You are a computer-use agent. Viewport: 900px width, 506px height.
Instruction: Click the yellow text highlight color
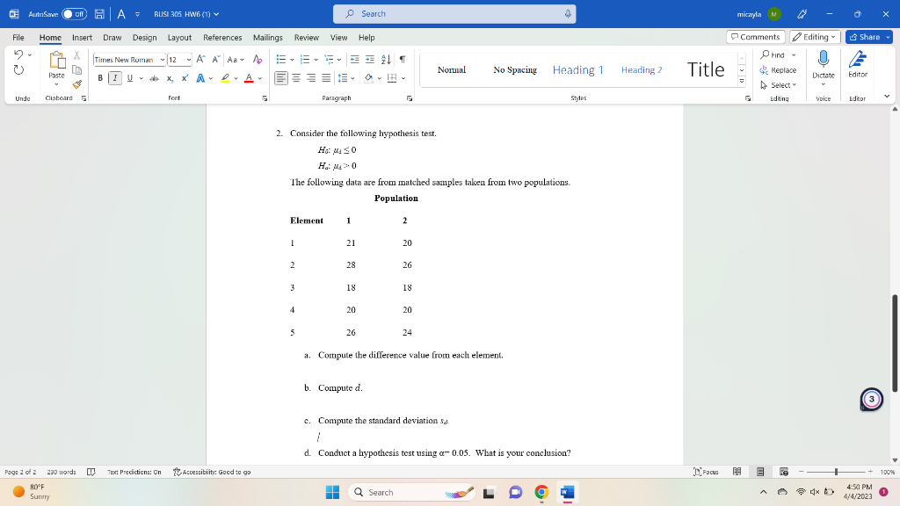(x=224, y=78)
